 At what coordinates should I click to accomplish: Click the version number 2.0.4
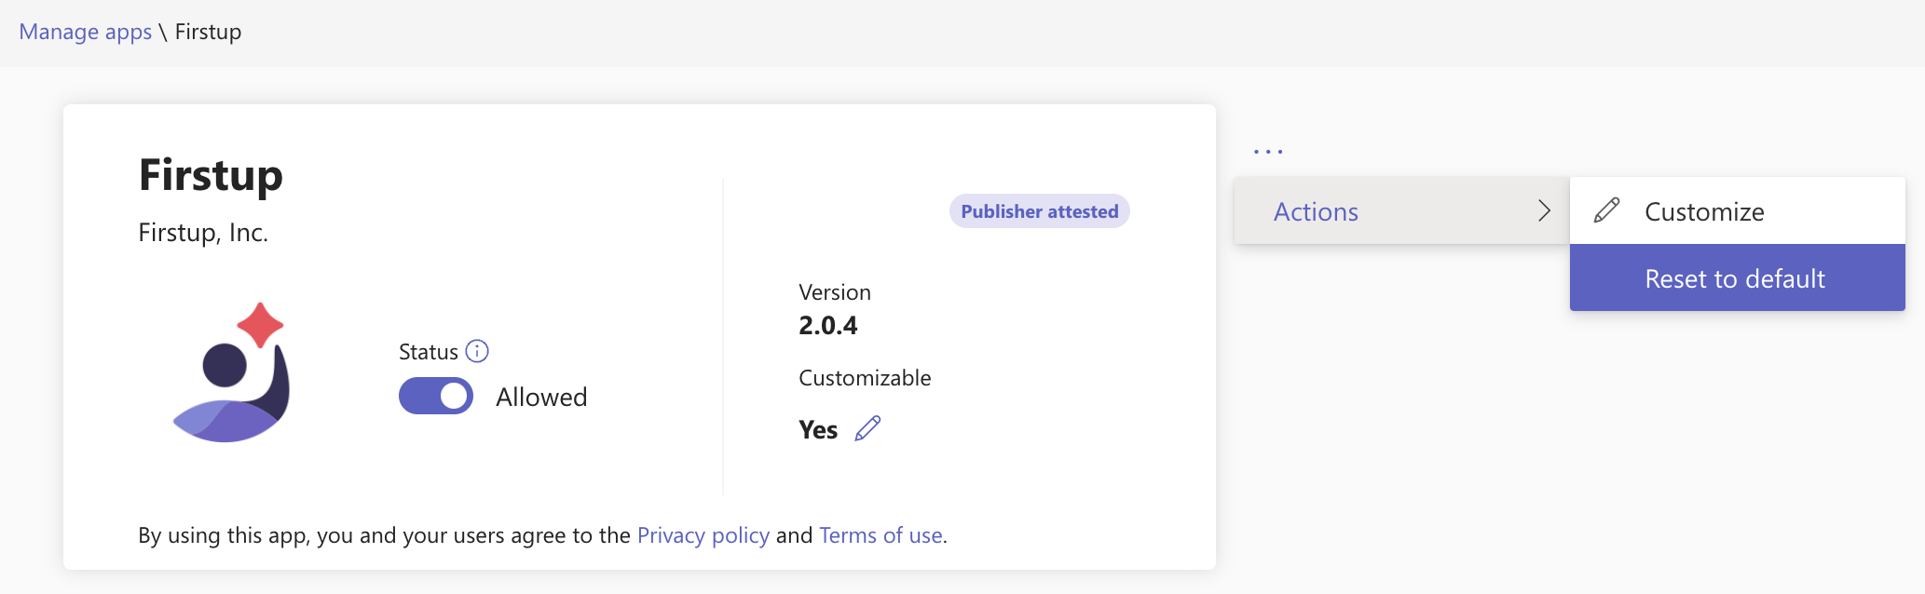(828, 325)
